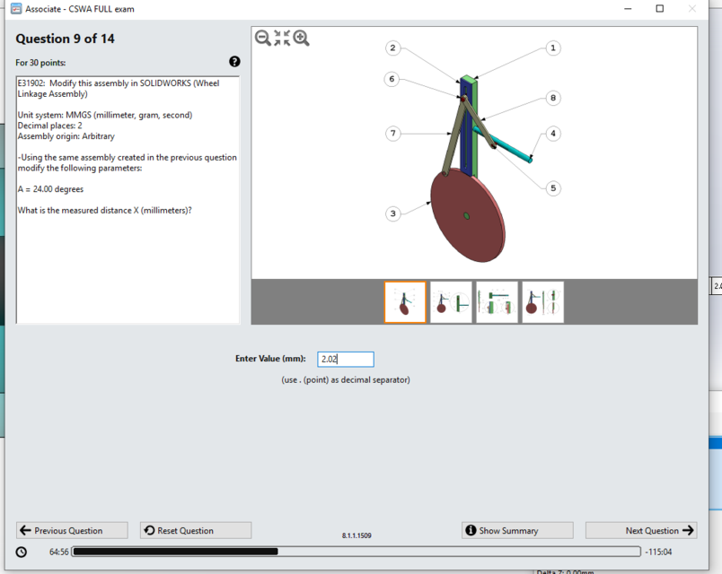Open help via the question mark icon

coord(234,61)
